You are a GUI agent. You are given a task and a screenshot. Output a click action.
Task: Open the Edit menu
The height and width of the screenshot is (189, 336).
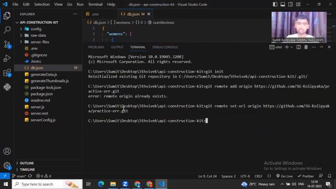[26, 4]
